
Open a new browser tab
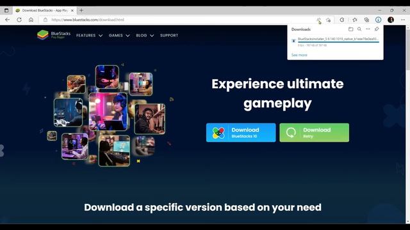pos(81,10)
